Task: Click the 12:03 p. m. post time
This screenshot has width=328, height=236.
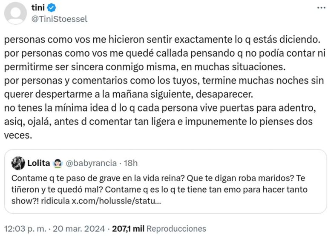Action: coord(25,228)
